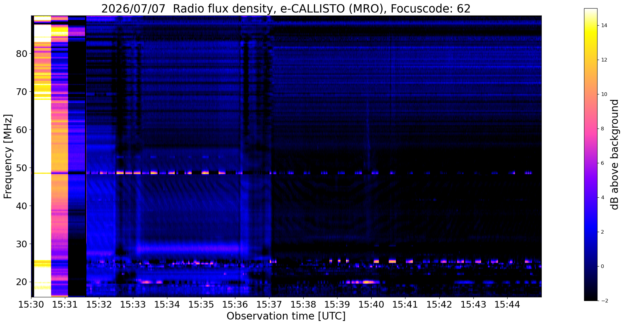
Task: Select the 15:39 time tick label
Action: pos(337,305)
